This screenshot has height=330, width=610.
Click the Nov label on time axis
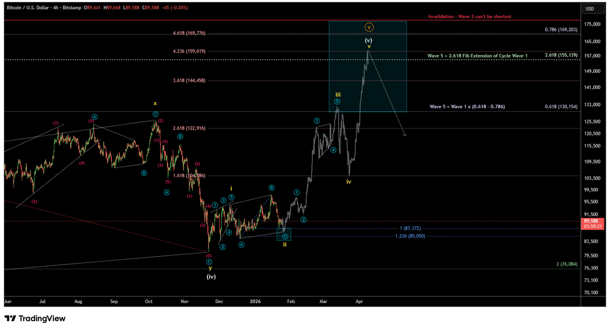pos(185,301)
